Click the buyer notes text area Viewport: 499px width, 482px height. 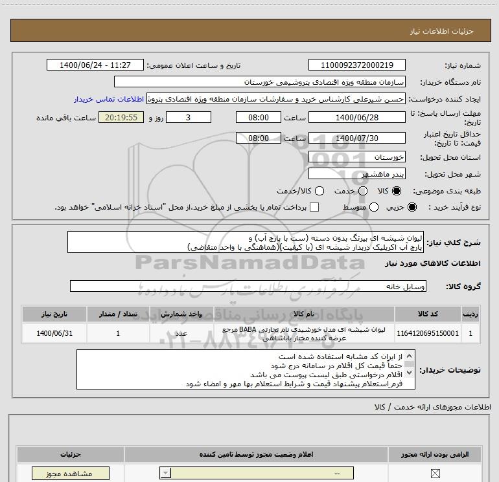coord(246,369)
